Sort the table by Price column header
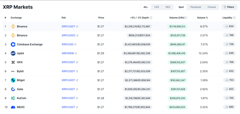 pyautogui.click(x=101, y=18)
